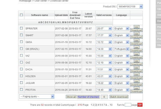Click the HOLDEN software name cell
The width and height of the screenshot is (161, 109).
click(x=39, y=76)
